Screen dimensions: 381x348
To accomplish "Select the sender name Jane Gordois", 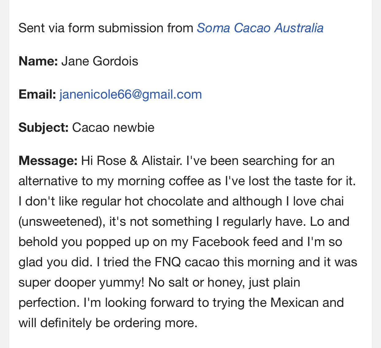I will tap(100, 61).
